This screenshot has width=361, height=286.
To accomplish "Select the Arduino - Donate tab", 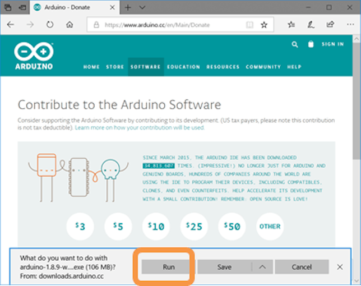I will tap(75, 7).
